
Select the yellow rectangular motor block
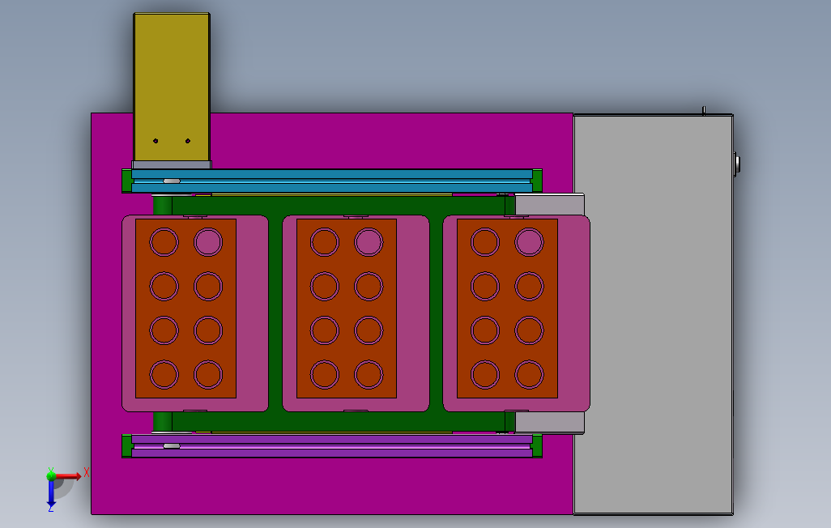(x=172, y=87)
